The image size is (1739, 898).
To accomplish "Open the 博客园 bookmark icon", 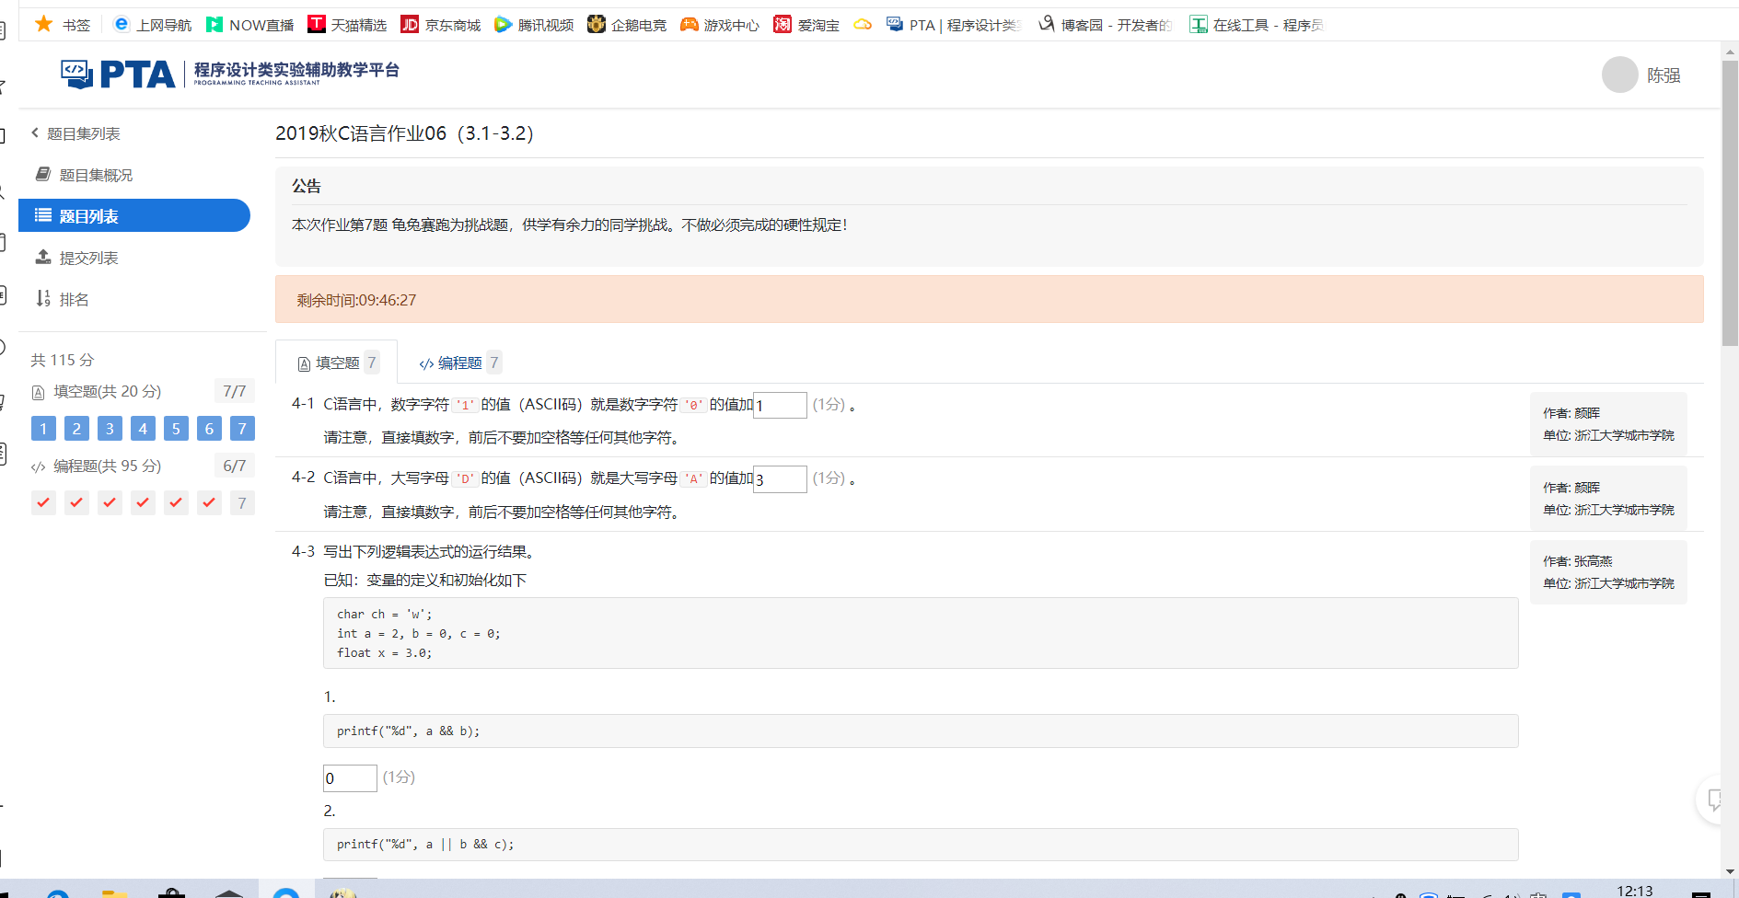I will pos(1047,24).
